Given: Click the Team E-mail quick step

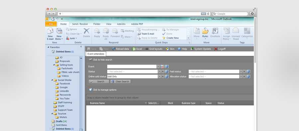Looking at the screenshot, I should tap(146, 34).
